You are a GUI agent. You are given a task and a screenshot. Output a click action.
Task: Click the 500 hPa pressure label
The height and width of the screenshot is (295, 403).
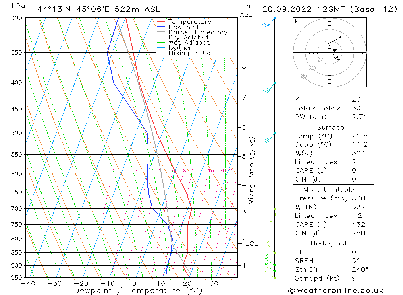pos(17,133)
